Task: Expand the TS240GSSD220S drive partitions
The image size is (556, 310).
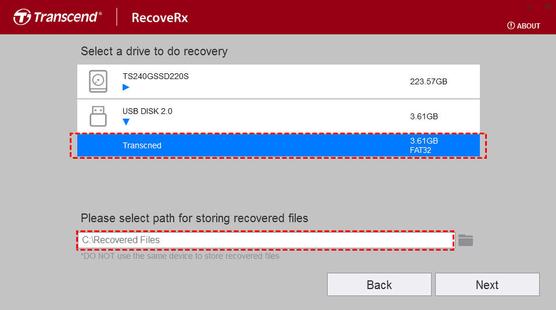Action: click(x=126, y=87)
